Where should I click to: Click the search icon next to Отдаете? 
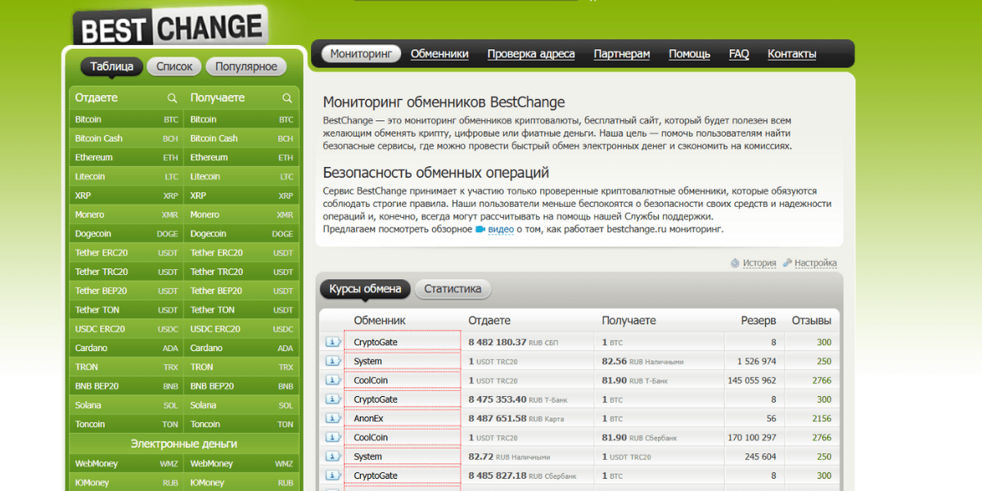172,98
